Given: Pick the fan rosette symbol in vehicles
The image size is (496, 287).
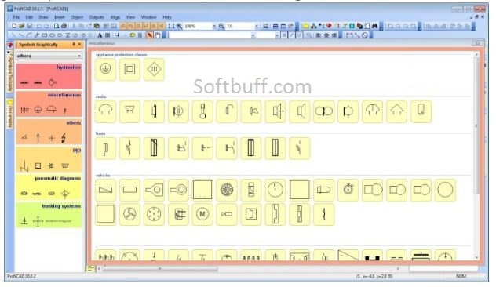Looking at the screenshot, I should pyautogui.click(x=227, y=190).
